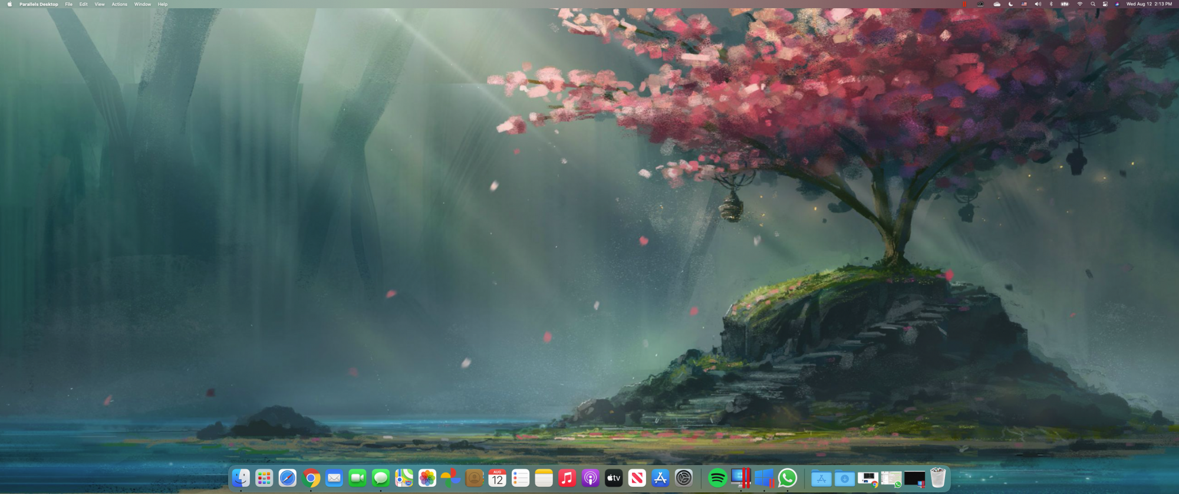
Task: Open Apple News from the Dock
Action: [x=637, y=478]
